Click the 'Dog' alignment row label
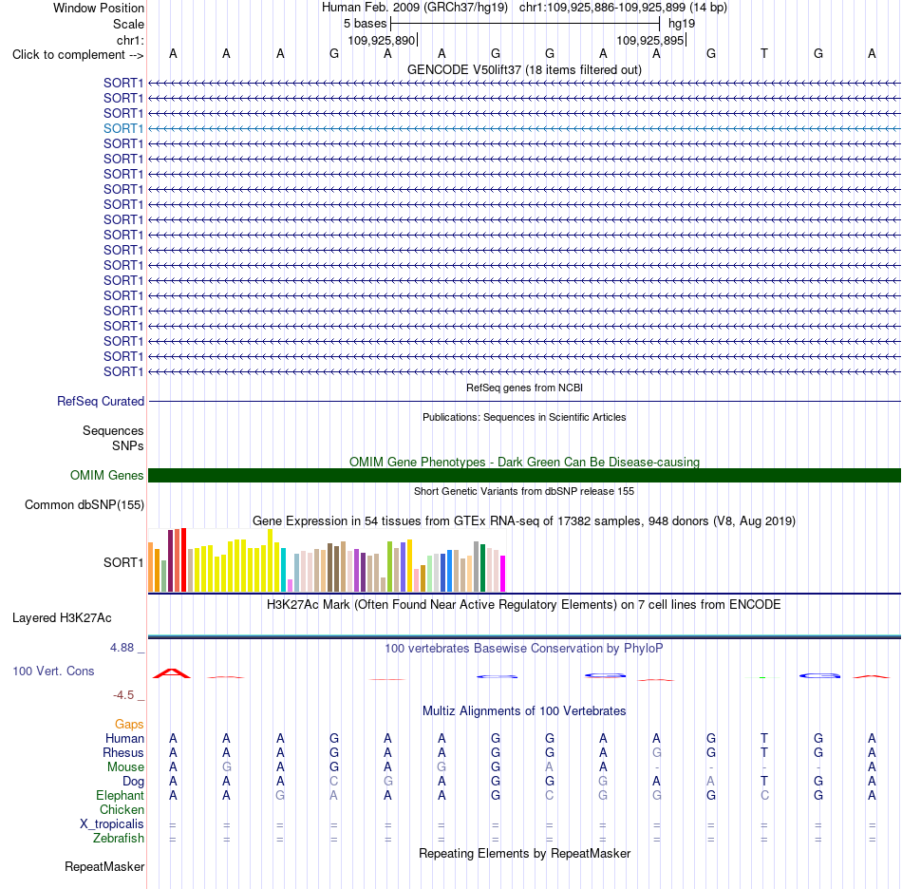This screenshot has width=902, height=889. (133, 782)
